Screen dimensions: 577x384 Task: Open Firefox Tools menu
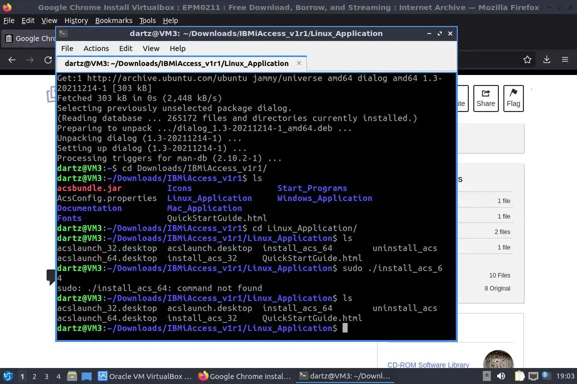148,20
